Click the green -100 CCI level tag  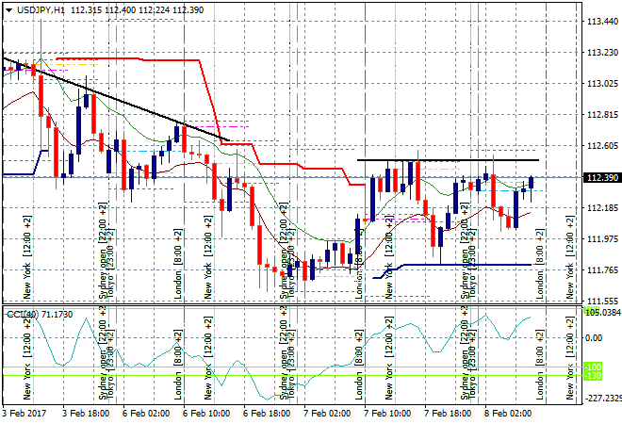point(593,367)
